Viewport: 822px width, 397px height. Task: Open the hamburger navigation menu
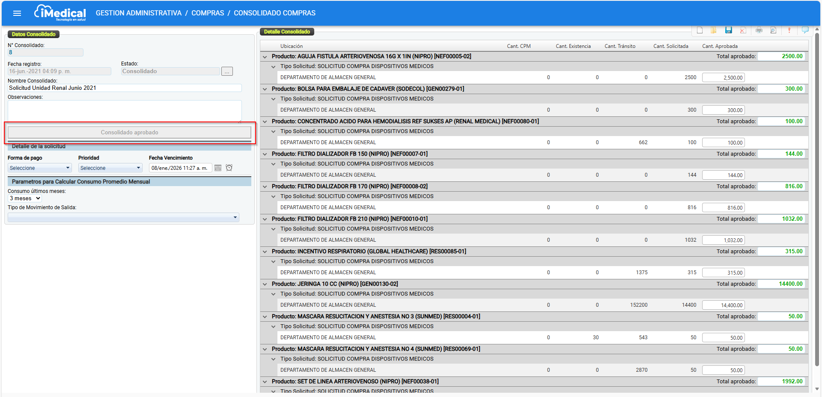(x=17, y=13)
